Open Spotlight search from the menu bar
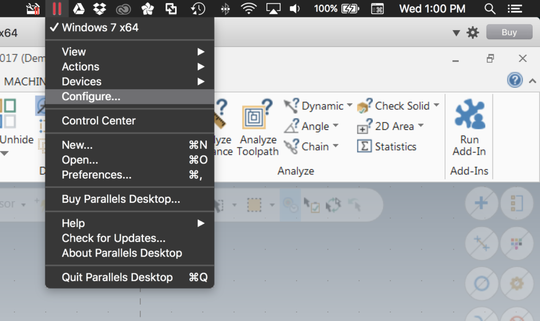The width and height of the screenshot is (540, 321). point(489,8)
